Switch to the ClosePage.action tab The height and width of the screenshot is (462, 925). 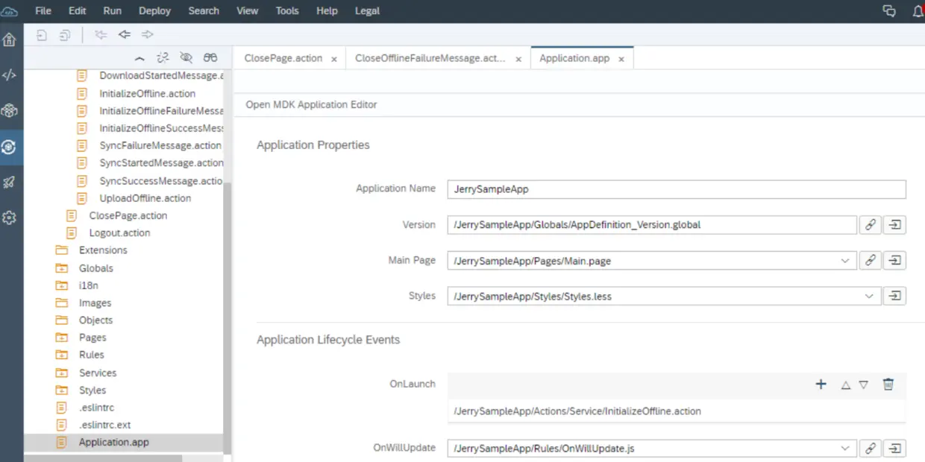coord(283,58)
